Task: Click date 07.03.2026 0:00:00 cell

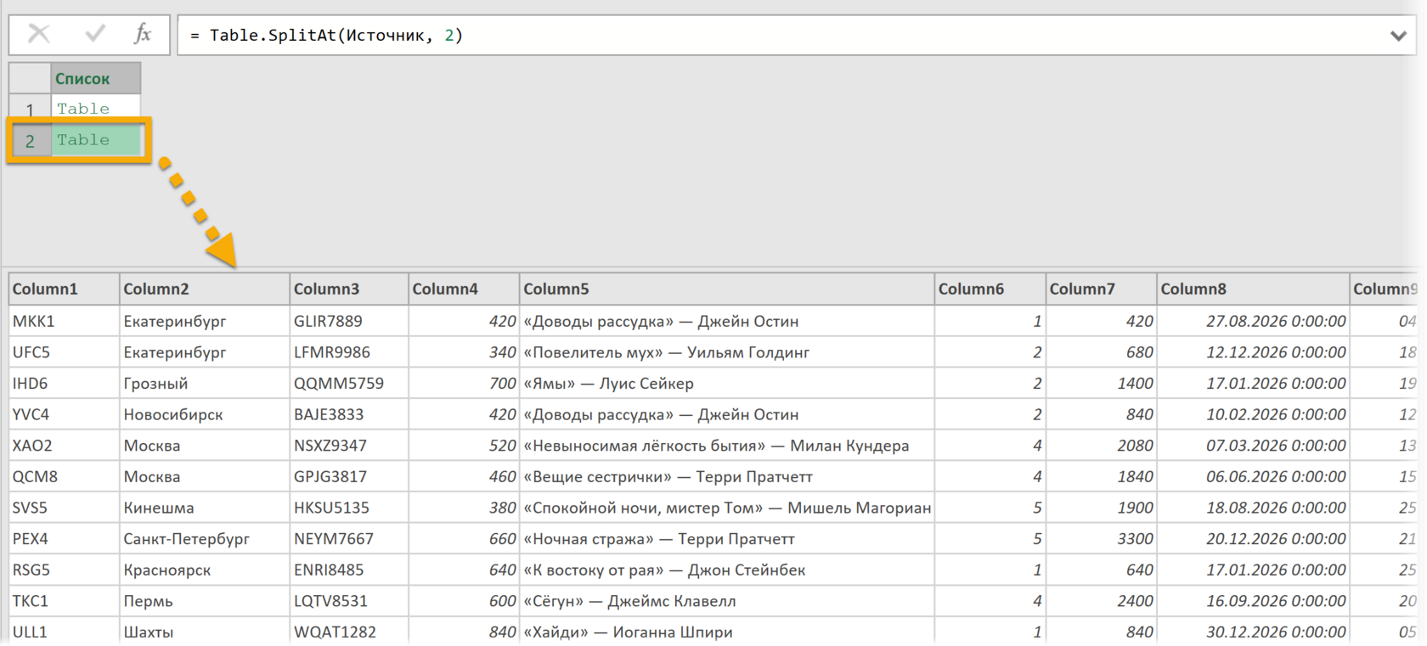Action: point(1254,446)
